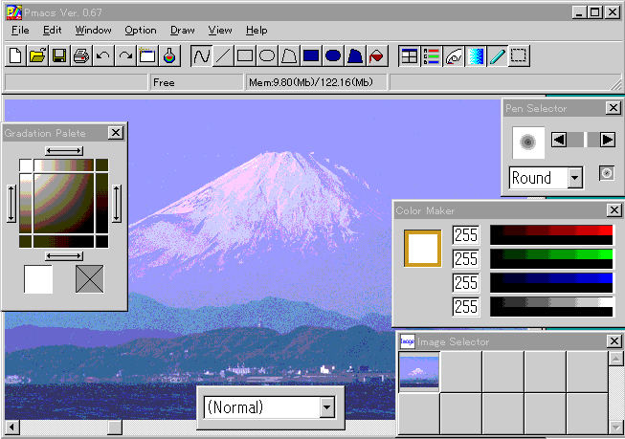Select the red paint bucket fill tool
Screen dimensions: 625x439
(377, 55)
